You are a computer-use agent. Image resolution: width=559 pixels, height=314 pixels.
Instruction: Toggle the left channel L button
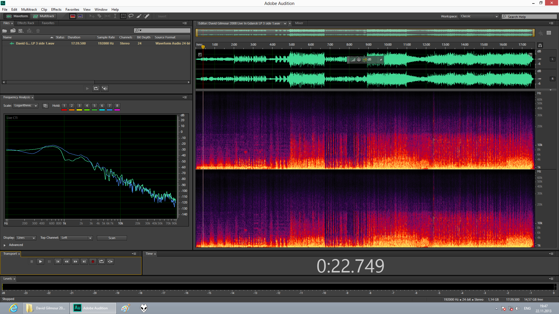553,59
